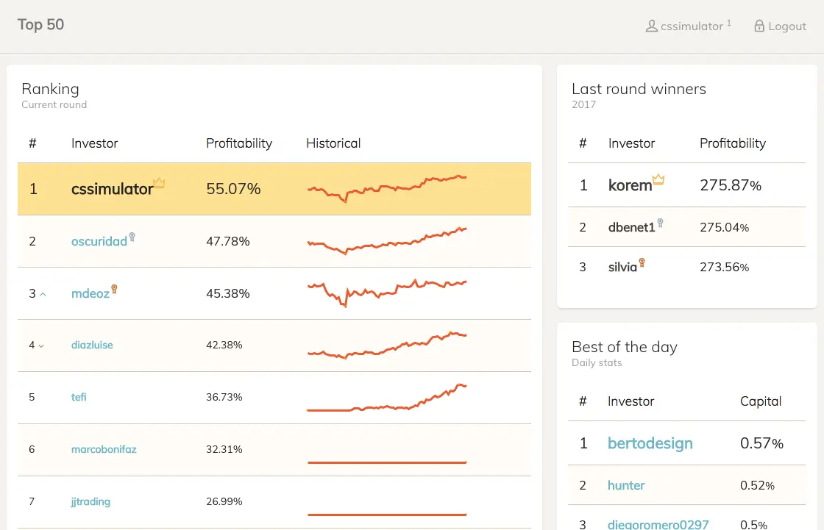This screenshot has height=530, width=824.
Task: Click the Logout button
Action: point(781,26)
